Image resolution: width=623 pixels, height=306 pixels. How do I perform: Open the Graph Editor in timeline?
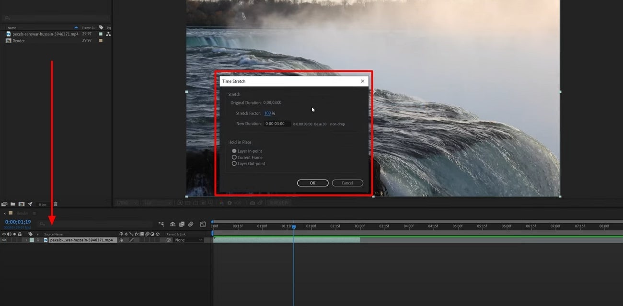pyautogui.click(x=203, y=224)
